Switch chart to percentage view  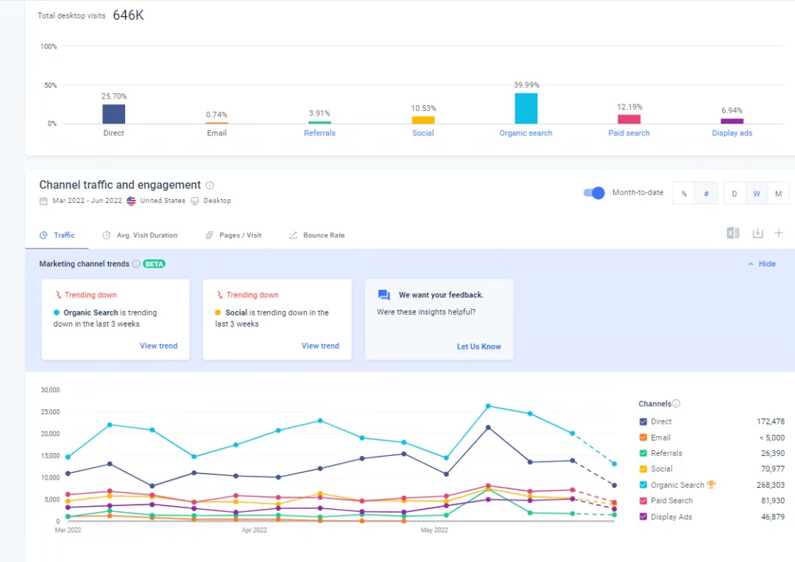click(684, 193)
